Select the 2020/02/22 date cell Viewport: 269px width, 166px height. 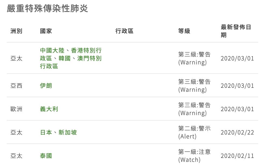coord(237,132)
